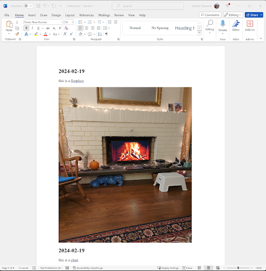
Task: Open the Add-ins icon
Action: click(x=250, y=25)
